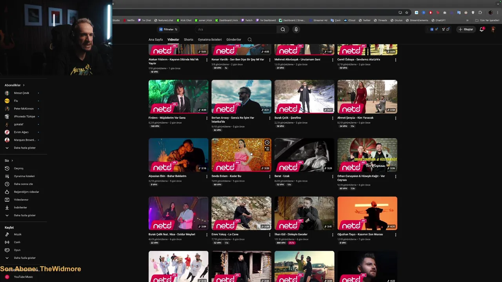The image size is (502, 282).
Task: Add Sevda Erdem video to queue
Action: 267,149
